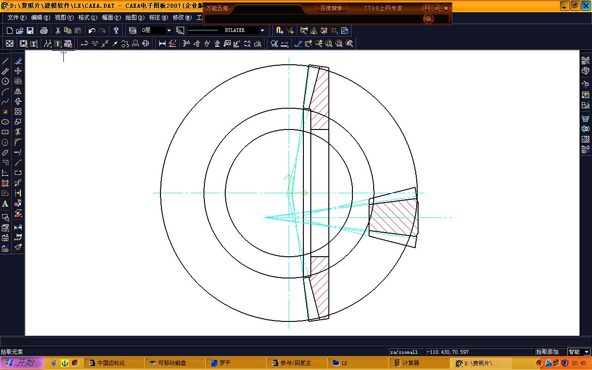This screenshot has height=370, width=592.
Task: Click the 百度搜索 button
Action: [x=332, y=8]
